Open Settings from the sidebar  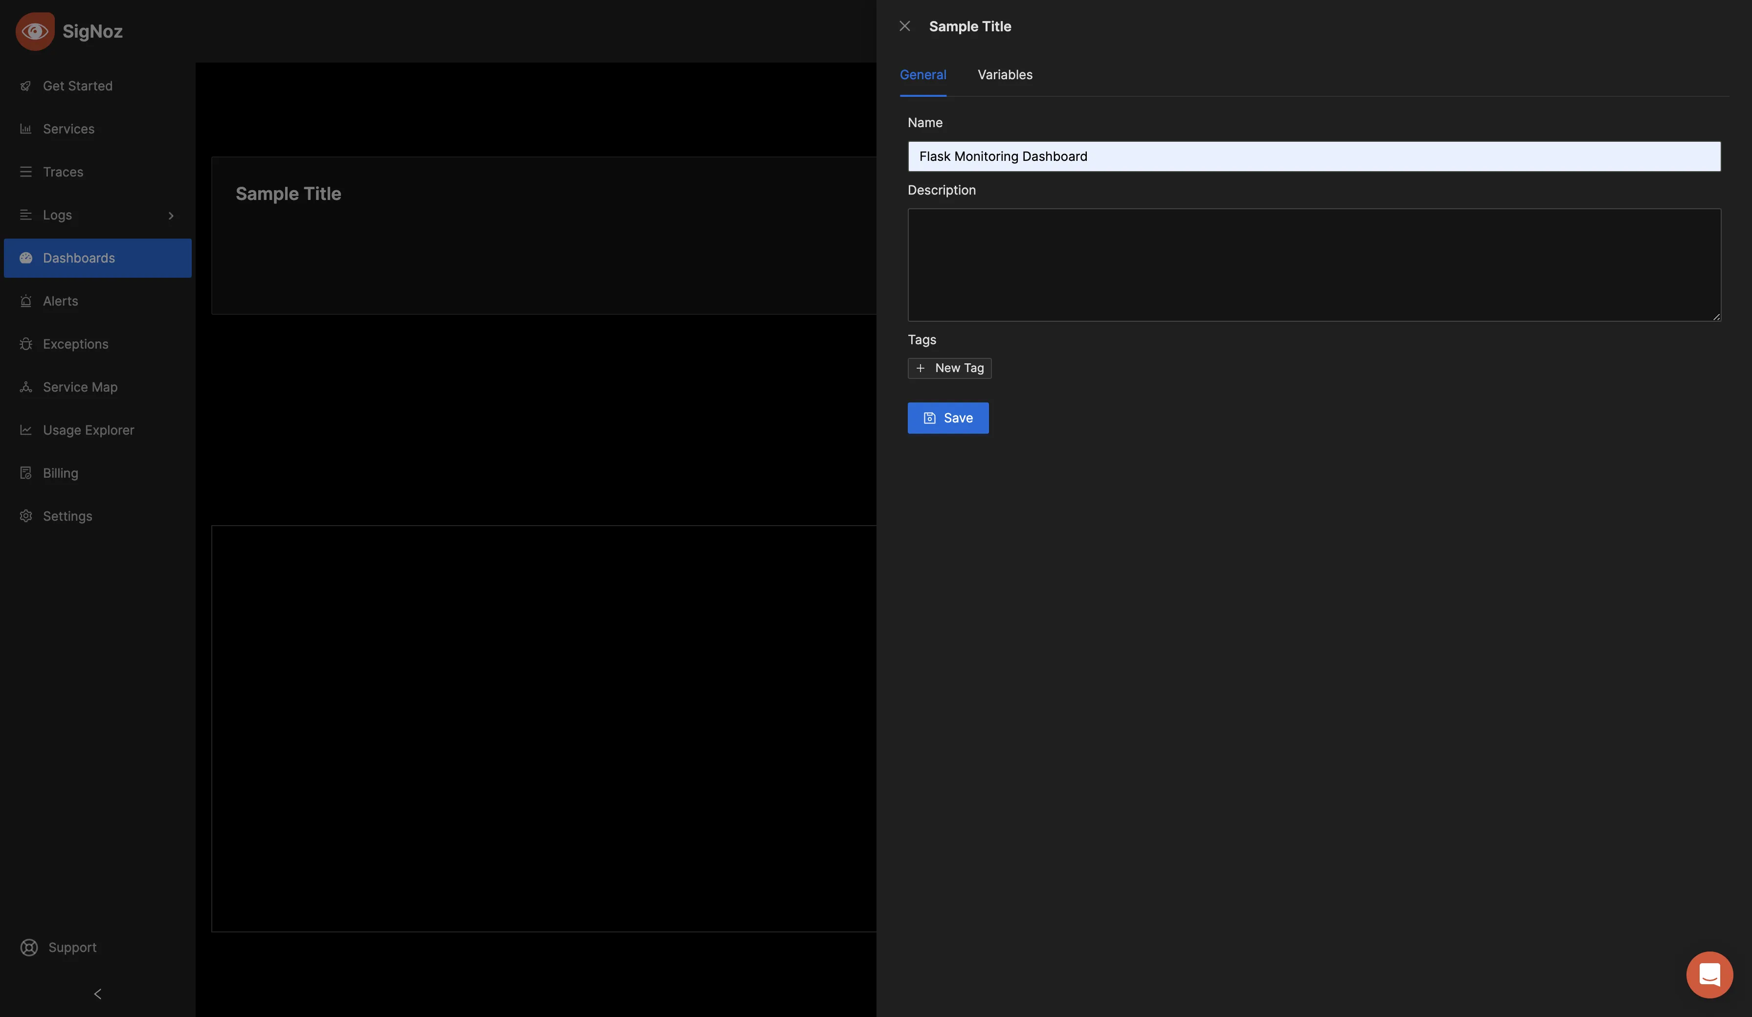[x=97, y=516]
